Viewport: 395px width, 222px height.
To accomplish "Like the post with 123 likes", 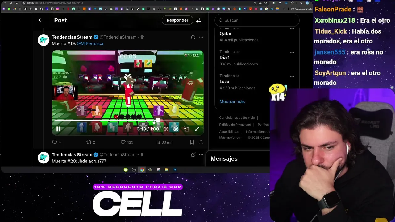I will point(123,142).
